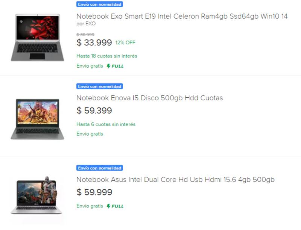Click 'Envío gratis' on the Enova listing

[x=90, y=134]
